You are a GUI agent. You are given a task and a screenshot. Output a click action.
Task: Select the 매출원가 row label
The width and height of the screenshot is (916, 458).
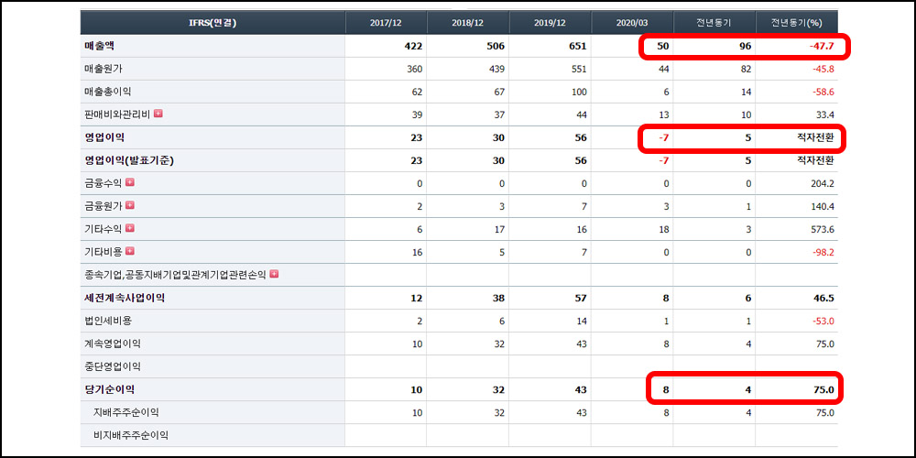104,69
